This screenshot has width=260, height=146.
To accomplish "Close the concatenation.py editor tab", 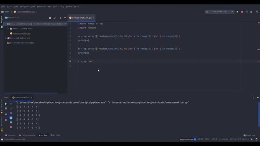I will pos(93,18).
